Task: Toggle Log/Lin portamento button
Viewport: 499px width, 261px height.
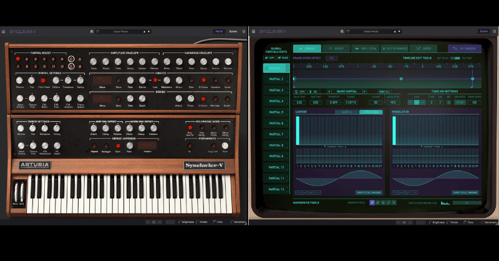Action: point(213,145)
